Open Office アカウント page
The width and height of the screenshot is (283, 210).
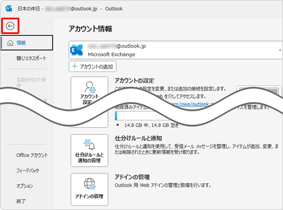(32, 155)
